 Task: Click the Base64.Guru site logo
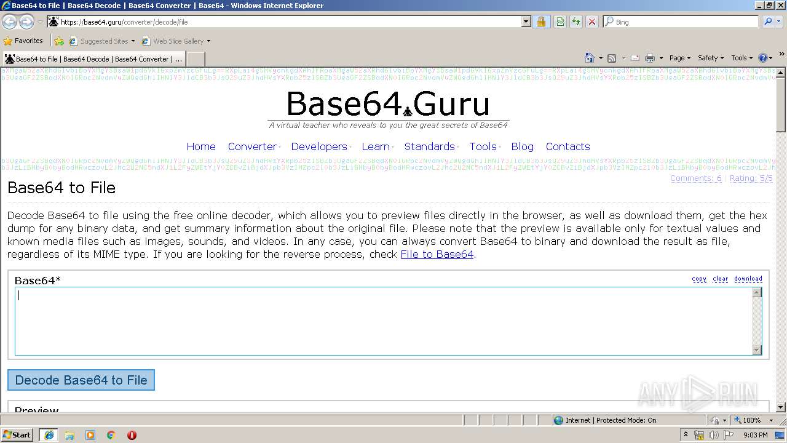pyautogui.click(x=388, y=103)
